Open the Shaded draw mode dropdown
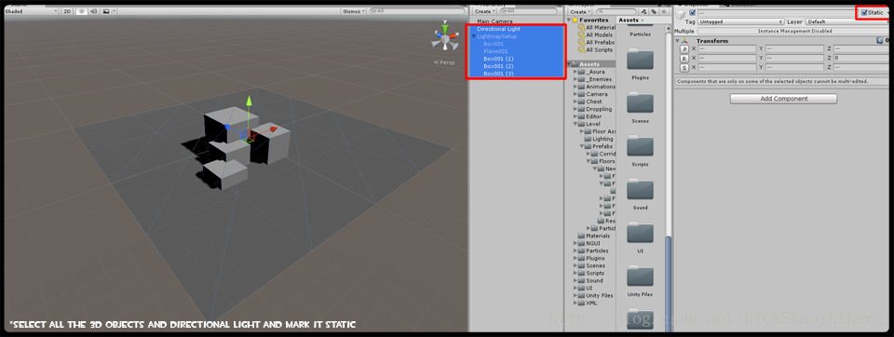This screenshot has height=337, width=894. click(x=31, y=11)
